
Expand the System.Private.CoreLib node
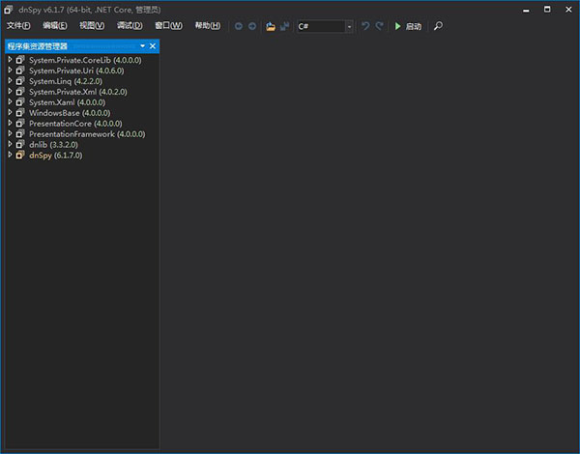pos(10,60)
